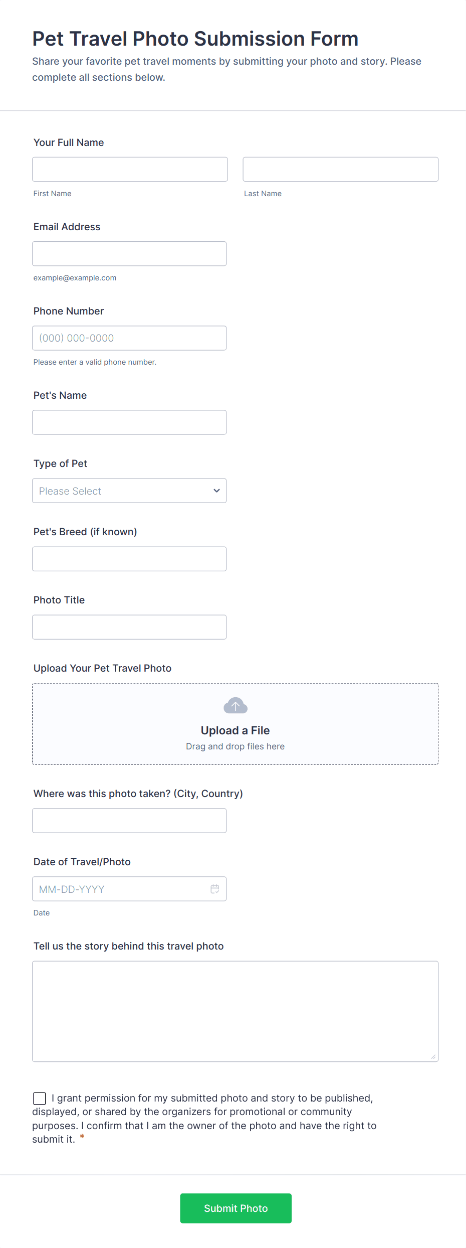Click the Photo Title input box

coord(129,627)
